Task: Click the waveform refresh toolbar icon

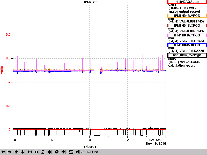Action: pyautogui.click(x=71, y=152)
